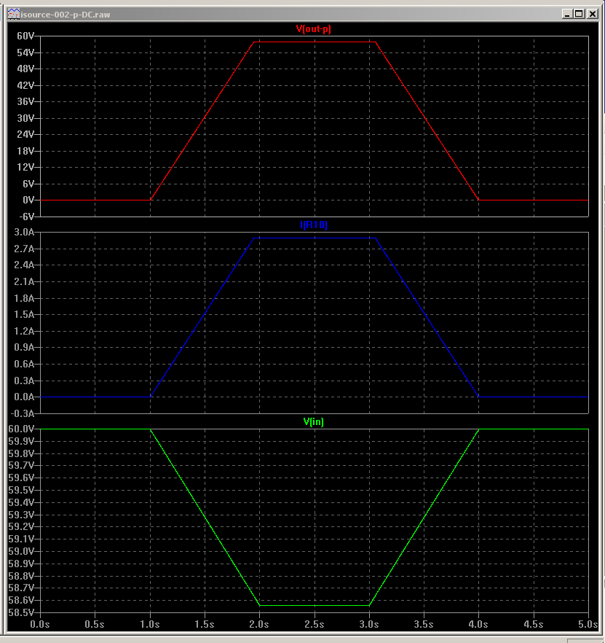Click the 0.0s time axis label
This screenshot has height=643, width=605.
pos(40,624)
